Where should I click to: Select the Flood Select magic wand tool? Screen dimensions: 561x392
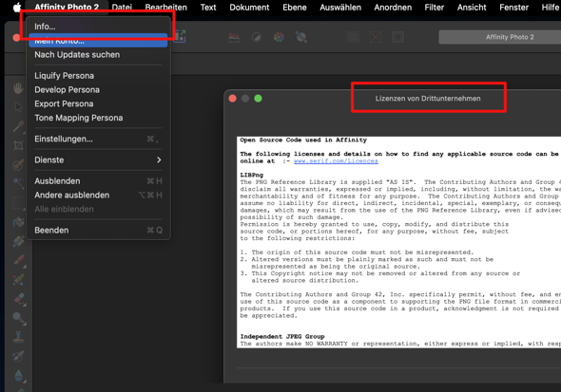click(x=18, y=183)
